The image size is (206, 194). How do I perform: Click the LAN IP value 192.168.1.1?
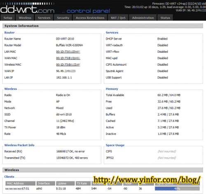click(64, 78)
